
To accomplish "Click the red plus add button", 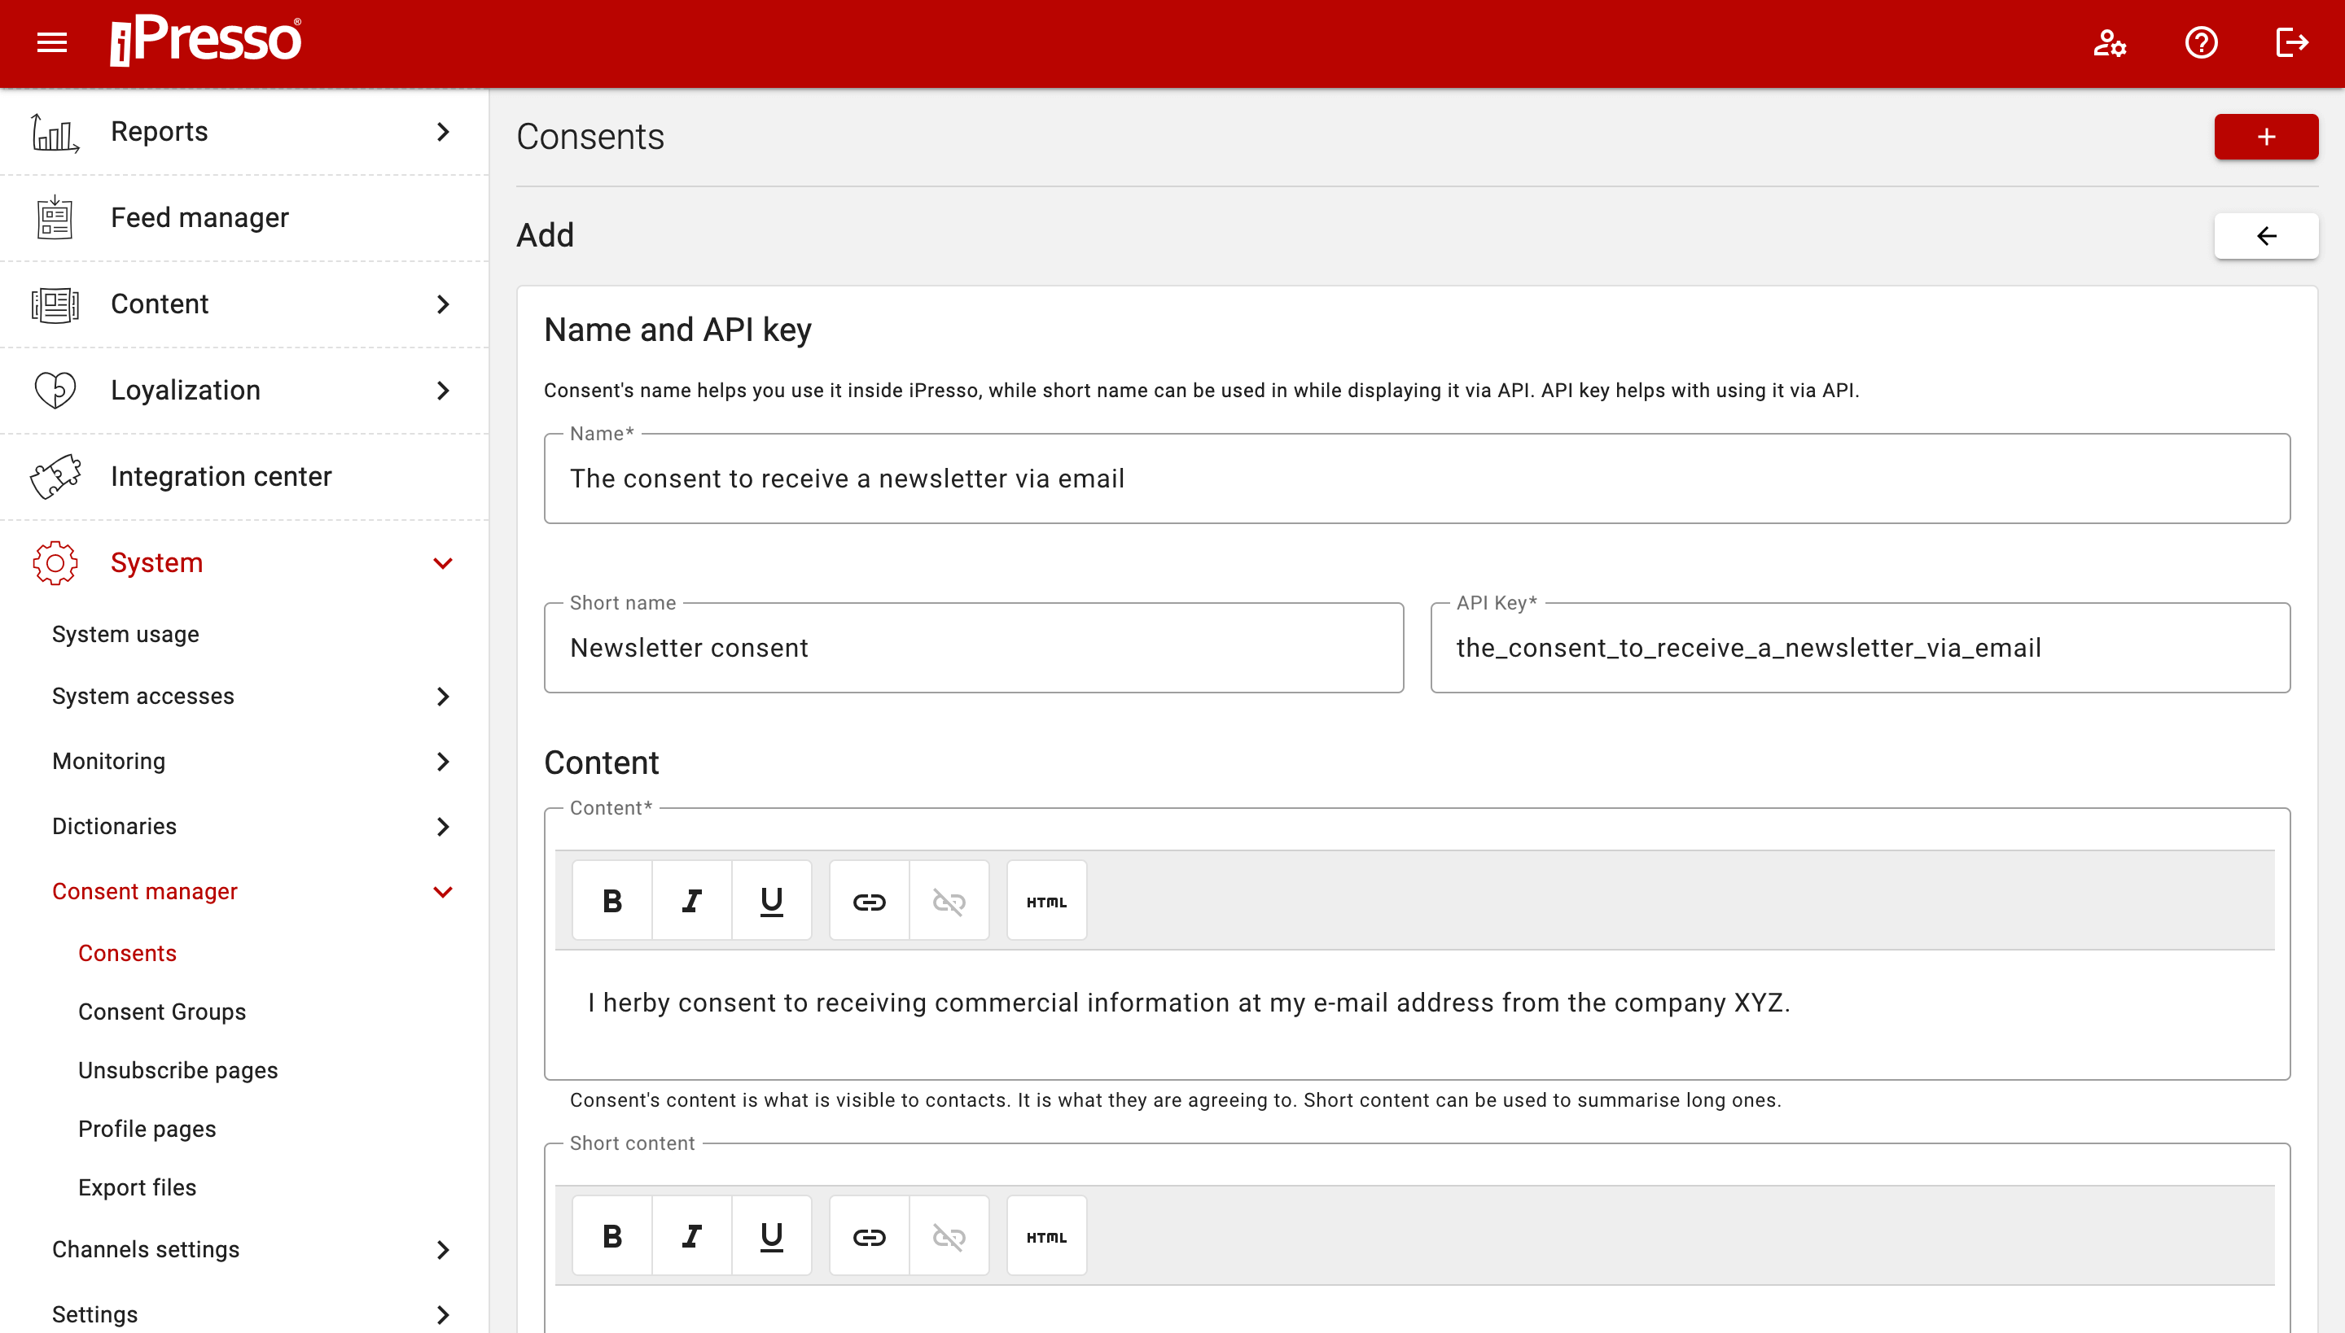I will [2265, 137].
